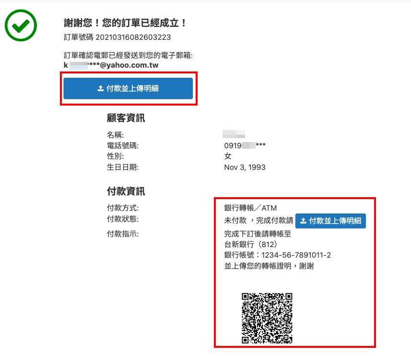This screenshot has width=411, height=356.
Task: Click the bank account number 1234-56-7891011-2
Action: [x=296, y=255]
